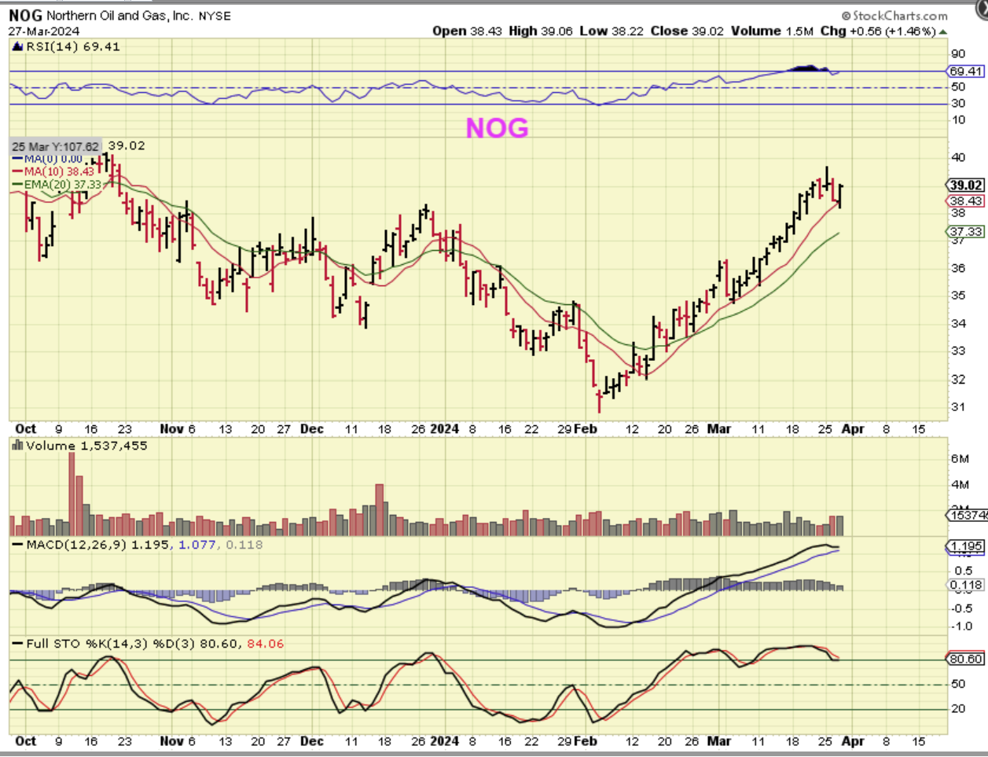Click the date 27-Mar-2024 in header
Image resolution: width=988 pixels, height=757 pixels.
[x=44, y=31]
